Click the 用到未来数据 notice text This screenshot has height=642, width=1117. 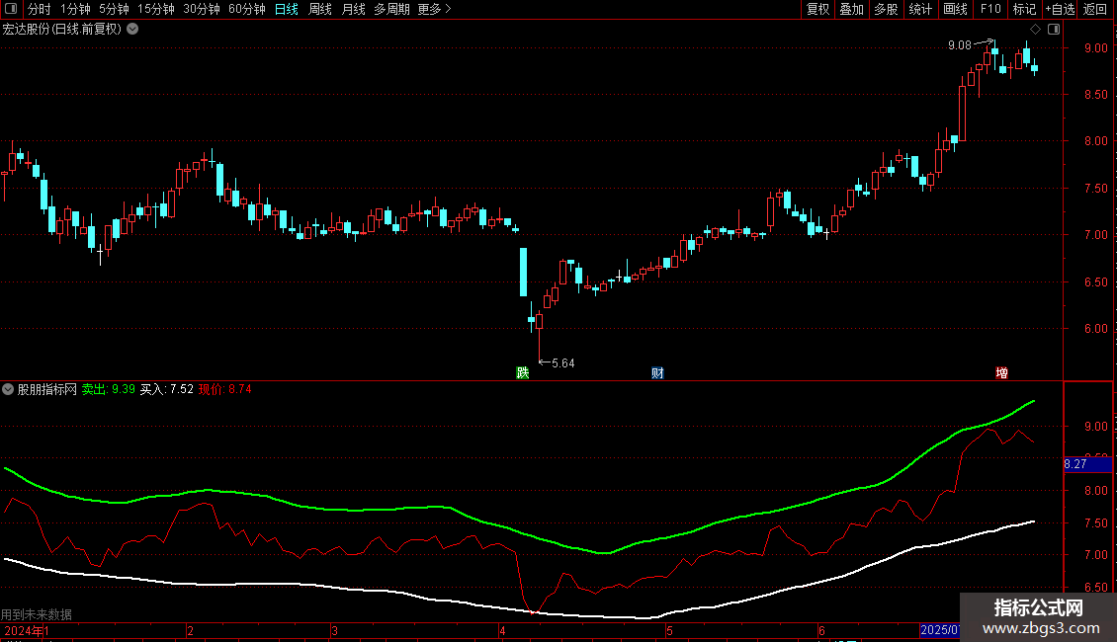(x=37, y=614)
